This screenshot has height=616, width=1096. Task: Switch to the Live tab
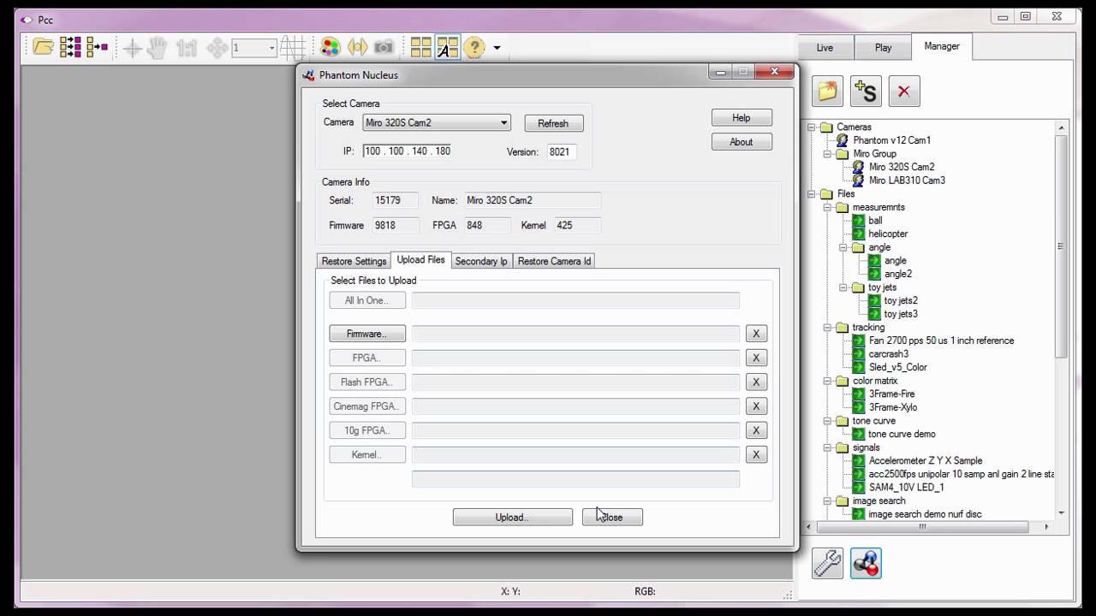click(x=825, y=48)
